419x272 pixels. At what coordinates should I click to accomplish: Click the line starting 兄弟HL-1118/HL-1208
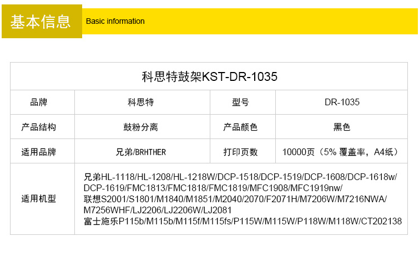click(x=240, y=177)
